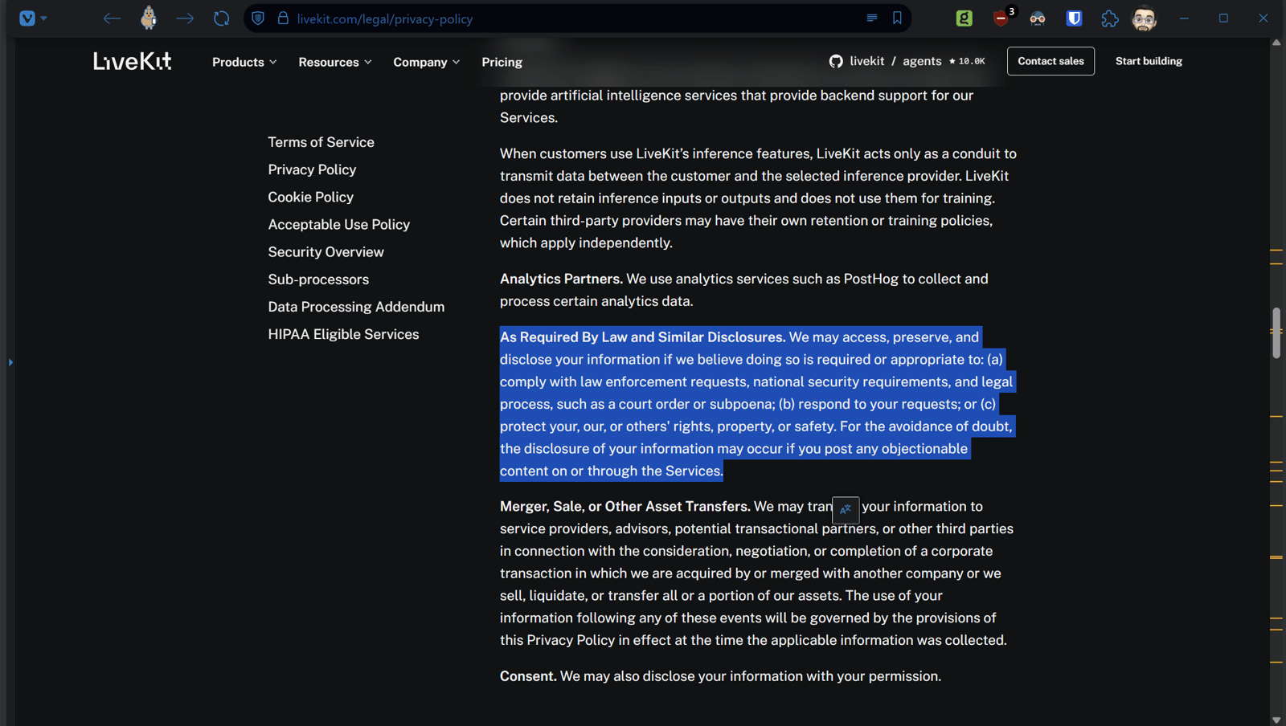Open the tracker blocker shield icon

(x=258, y=18)
